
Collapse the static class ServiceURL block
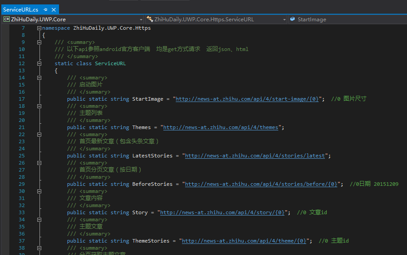coord(40,63)
